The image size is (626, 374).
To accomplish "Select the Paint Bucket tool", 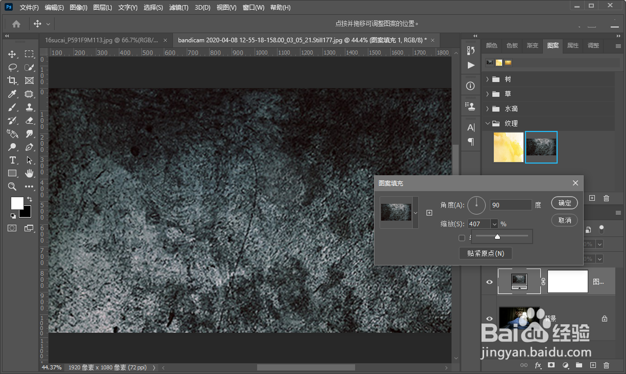I will click(12, 133).
